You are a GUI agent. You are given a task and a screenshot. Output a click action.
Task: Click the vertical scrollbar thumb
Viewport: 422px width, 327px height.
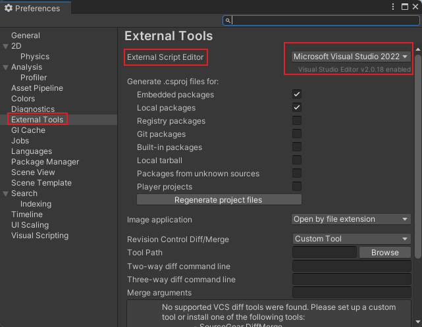pyautogui.click(x=417, y=157)
